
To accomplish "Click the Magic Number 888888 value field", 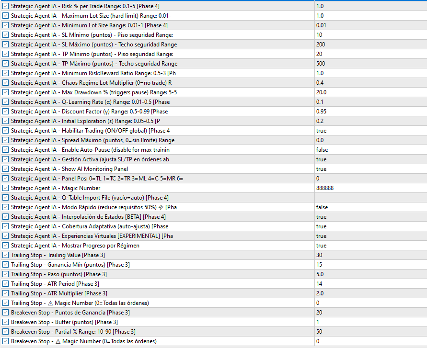I will 369,188.
